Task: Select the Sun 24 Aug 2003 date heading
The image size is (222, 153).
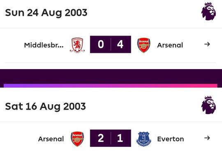Action: click(x=46, y=13)
